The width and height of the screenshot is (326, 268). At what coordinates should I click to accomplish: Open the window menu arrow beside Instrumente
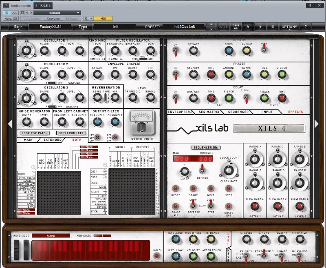pos(6,5)
